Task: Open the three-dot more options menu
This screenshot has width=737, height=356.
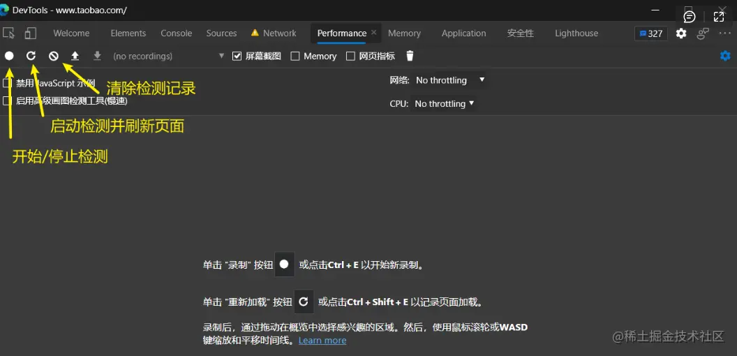Action: [724, 34]
